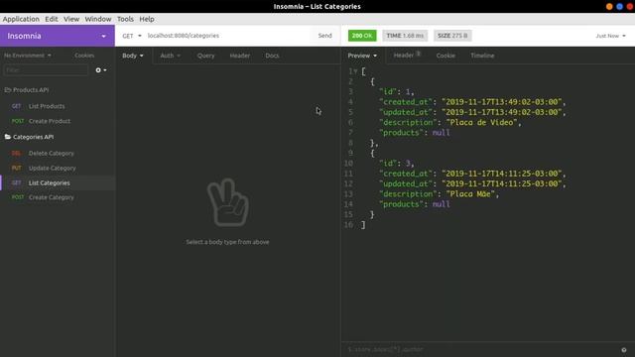Viewport: 635px width, 357px height.
Task: Open the Cookies manager
Action: pos(84,56)
